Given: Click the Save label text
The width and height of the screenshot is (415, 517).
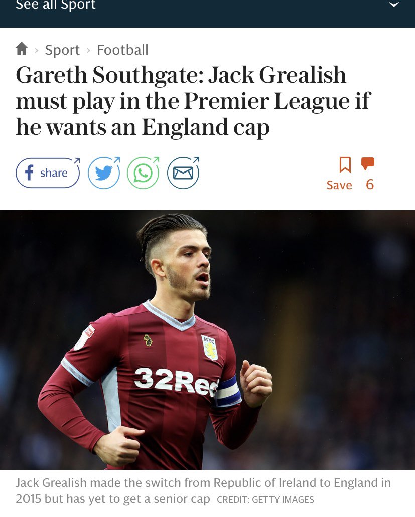Looking at the screenshot, I should (x=339, y=185).
